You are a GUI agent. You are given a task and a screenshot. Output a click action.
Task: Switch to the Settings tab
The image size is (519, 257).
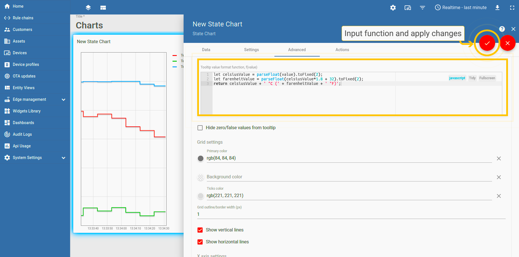[251, 50]
